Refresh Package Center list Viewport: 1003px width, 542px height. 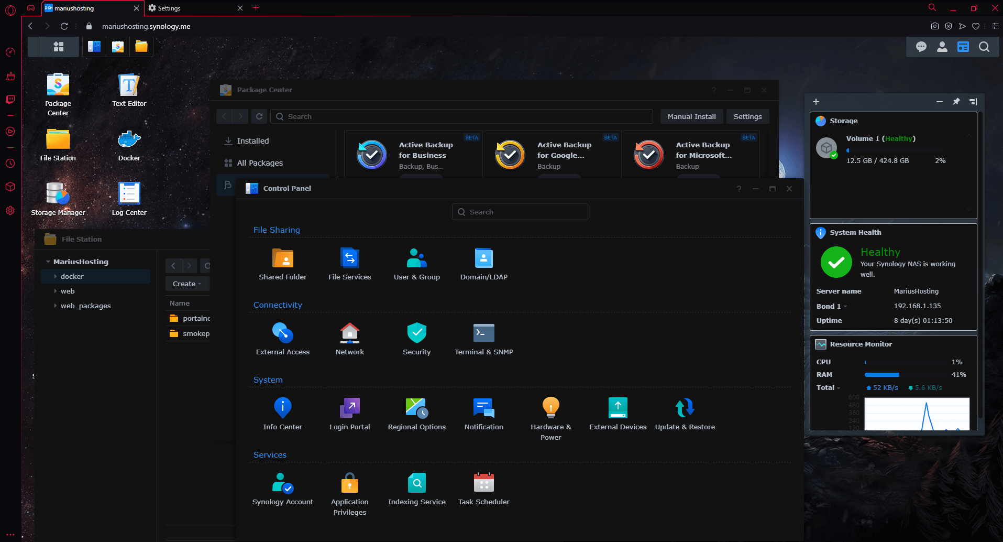coord(259,116)
